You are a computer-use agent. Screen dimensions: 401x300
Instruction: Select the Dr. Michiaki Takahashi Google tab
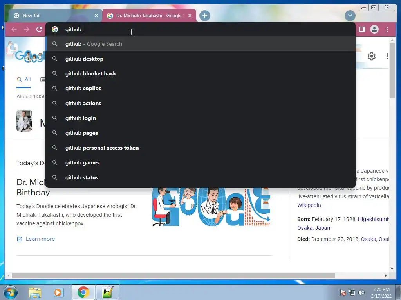tap(149, 16)
